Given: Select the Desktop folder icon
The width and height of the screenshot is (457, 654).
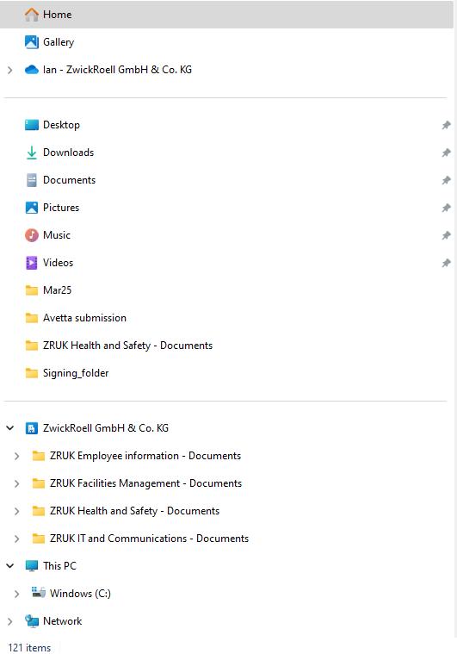Looking at the screenshot, I should [x=32, y=125].
